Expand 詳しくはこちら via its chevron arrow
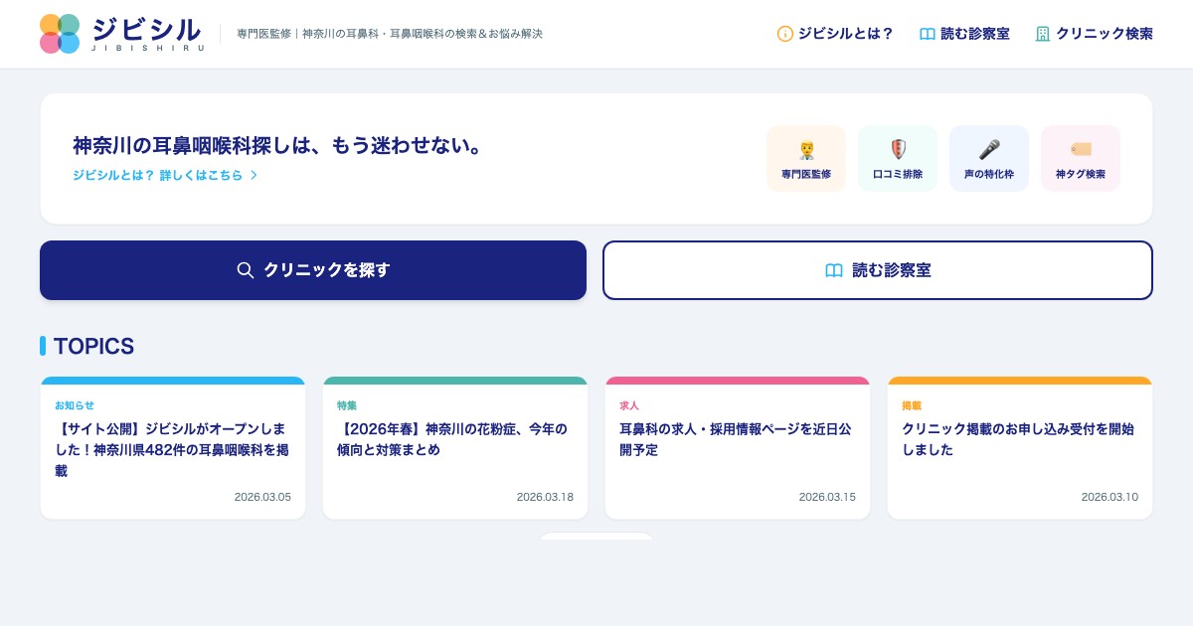This screenshot has width=1193, height=626. point(254,175)
